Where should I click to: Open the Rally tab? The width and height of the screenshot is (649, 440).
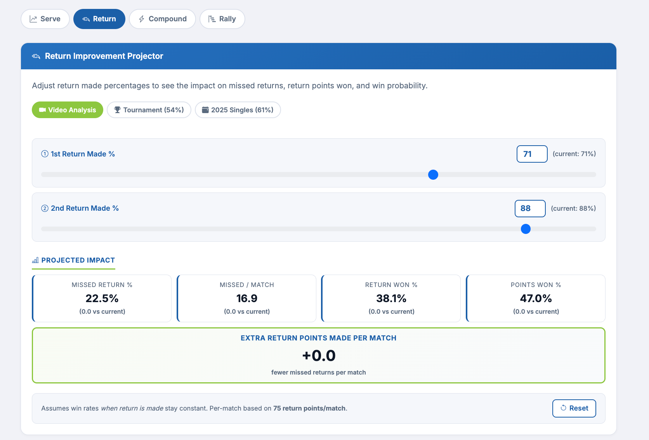pos(222,19)
